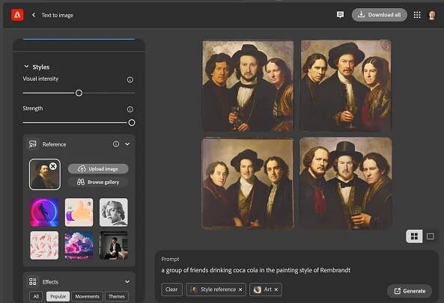The width and height of the screenshot is (444, 303).
Task: Open the bottom-left generated portrait
Action: pos(248,183)
